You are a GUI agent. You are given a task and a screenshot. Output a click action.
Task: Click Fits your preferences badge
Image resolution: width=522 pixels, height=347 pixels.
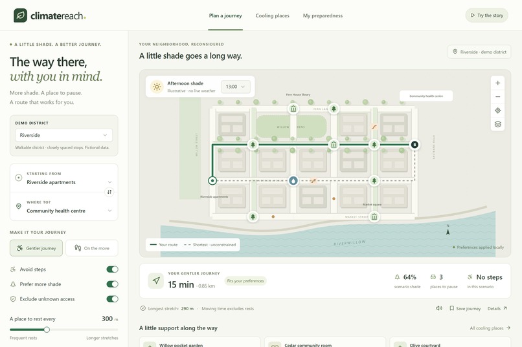[x=245, y=281]
